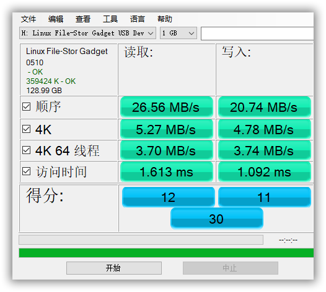Uncheck the 顺序 sequential test checkbox
This screenshot has height=292, width=326.
coord(27,107)
